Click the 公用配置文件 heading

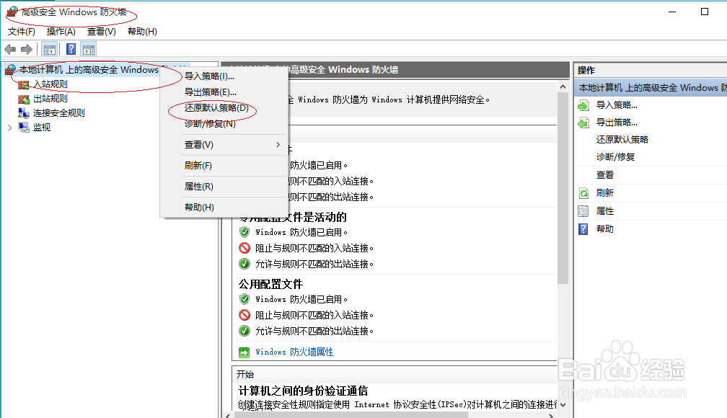[270, 284]
